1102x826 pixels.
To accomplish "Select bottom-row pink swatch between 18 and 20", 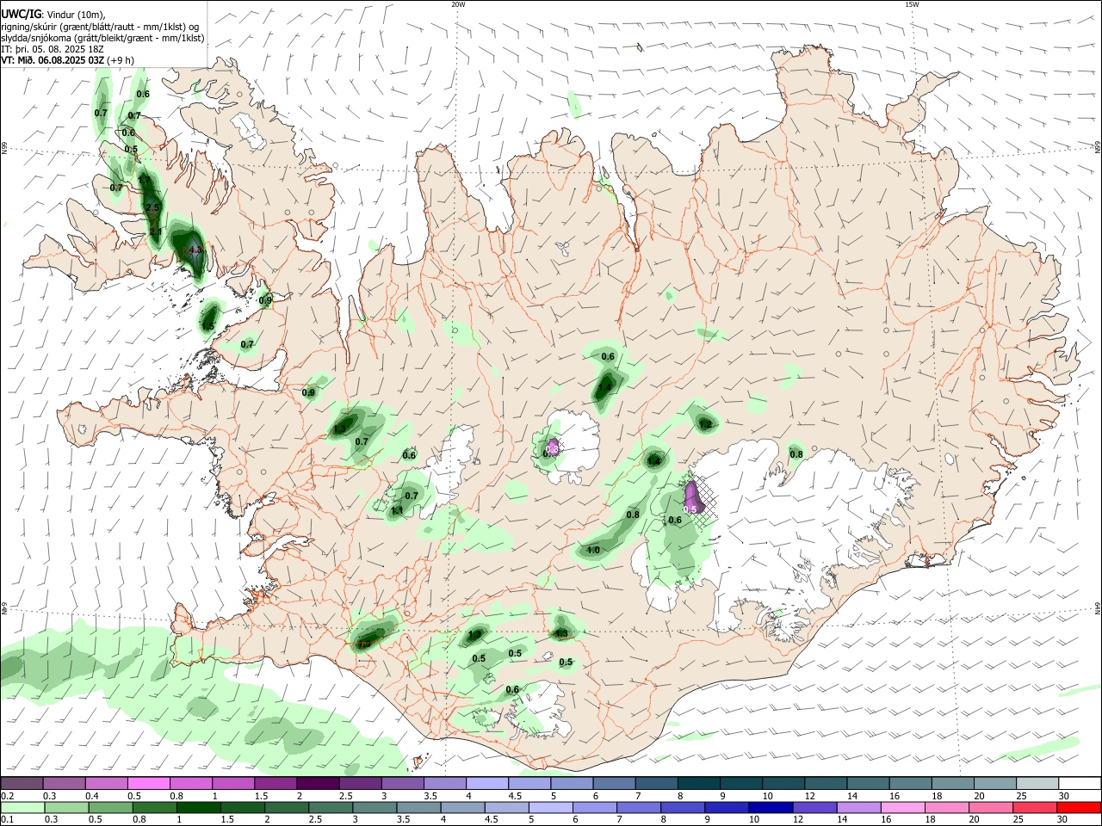I will (949, 808).
